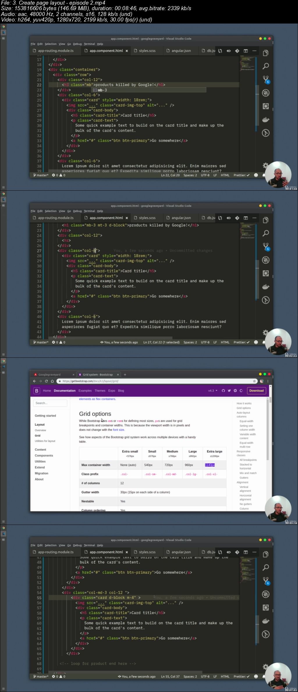
Task: Jump to 'Gutters' in the page contents
Action: (x=244, y=478)
